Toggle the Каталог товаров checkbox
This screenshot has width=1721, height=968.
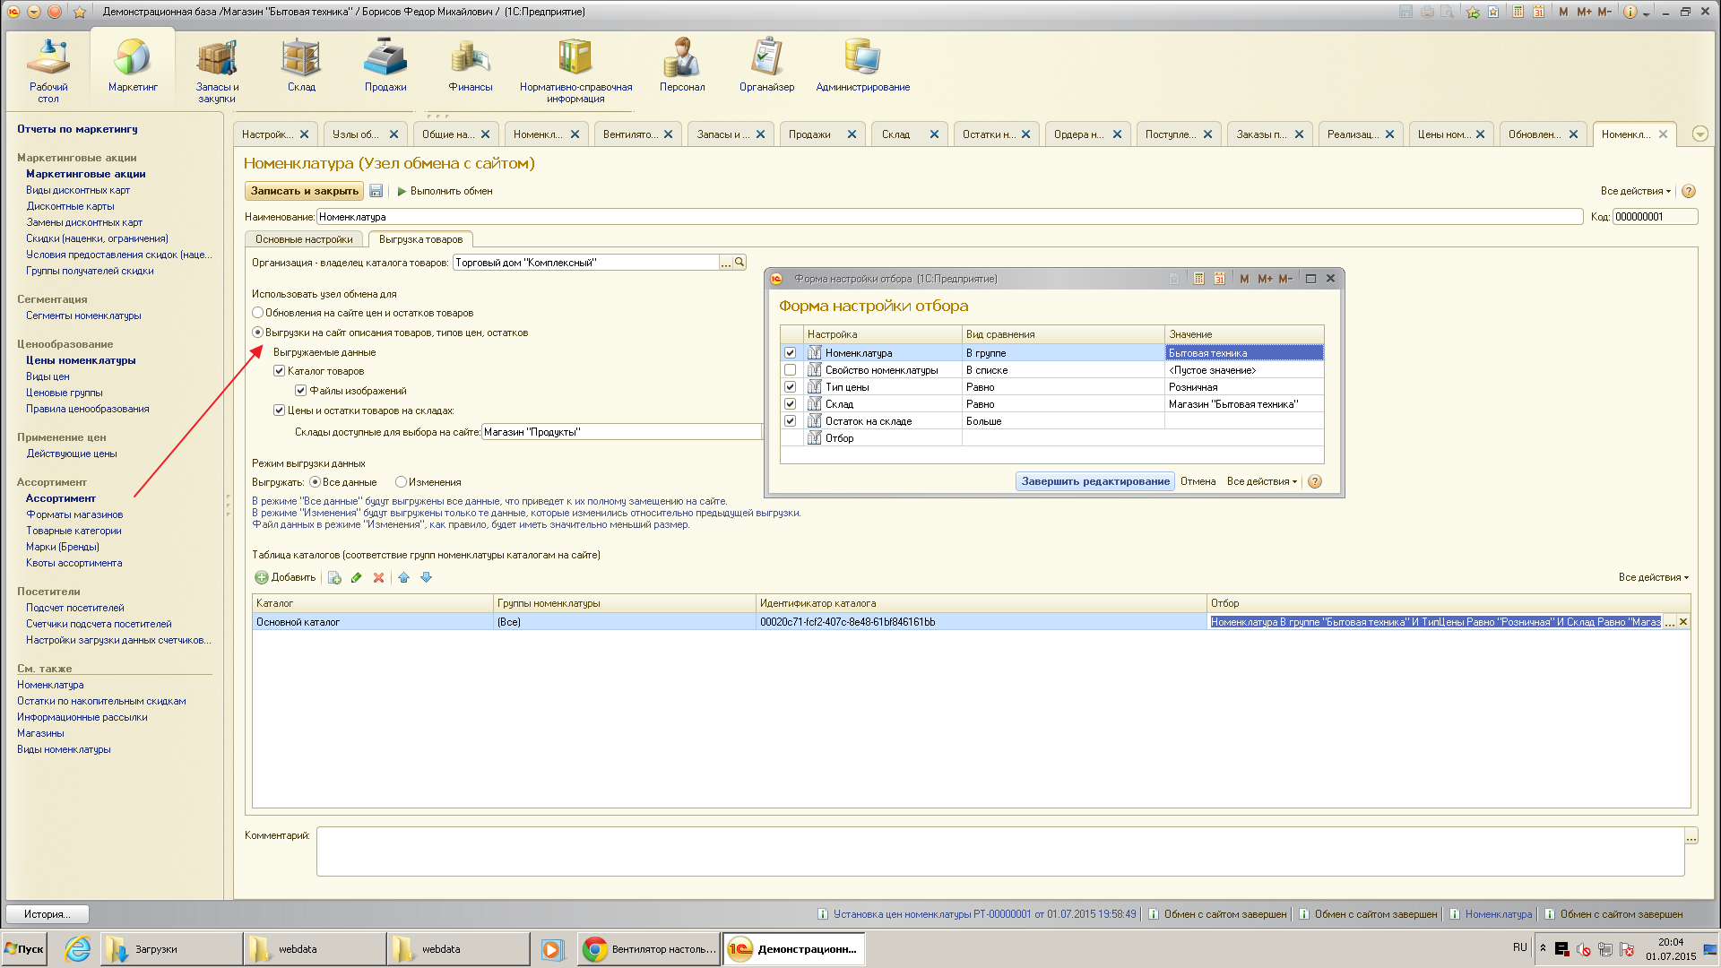[279, 371]
